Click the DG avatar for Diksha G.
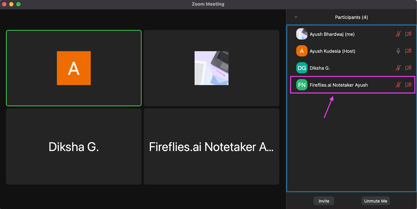417x209 pixels. pyautogui.click(x=302, y=68)
